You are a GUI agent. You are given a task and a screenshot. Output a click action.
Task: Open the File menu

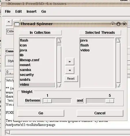pyautogui.click(x=8, y=12)
